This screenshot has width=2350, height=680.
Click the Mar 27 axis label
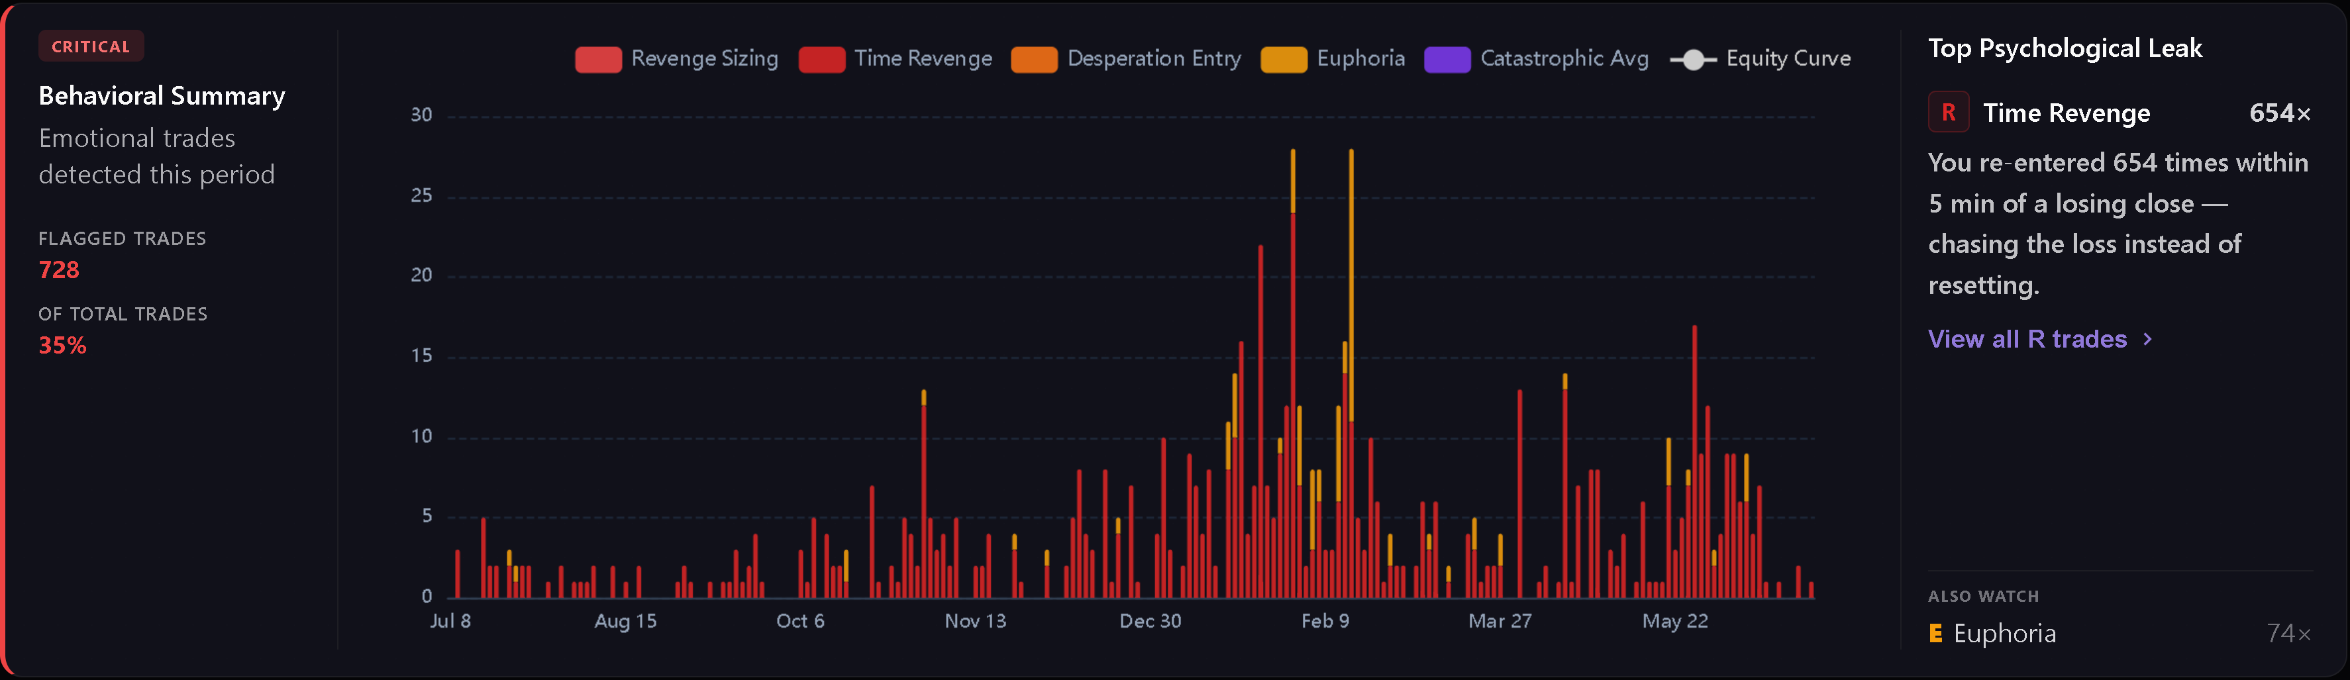(x=1500, y=622)
